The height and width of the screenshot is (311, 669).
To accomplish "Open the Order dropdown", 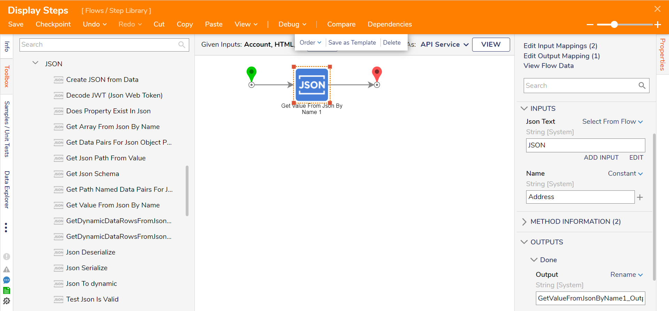I will point(310,43).
